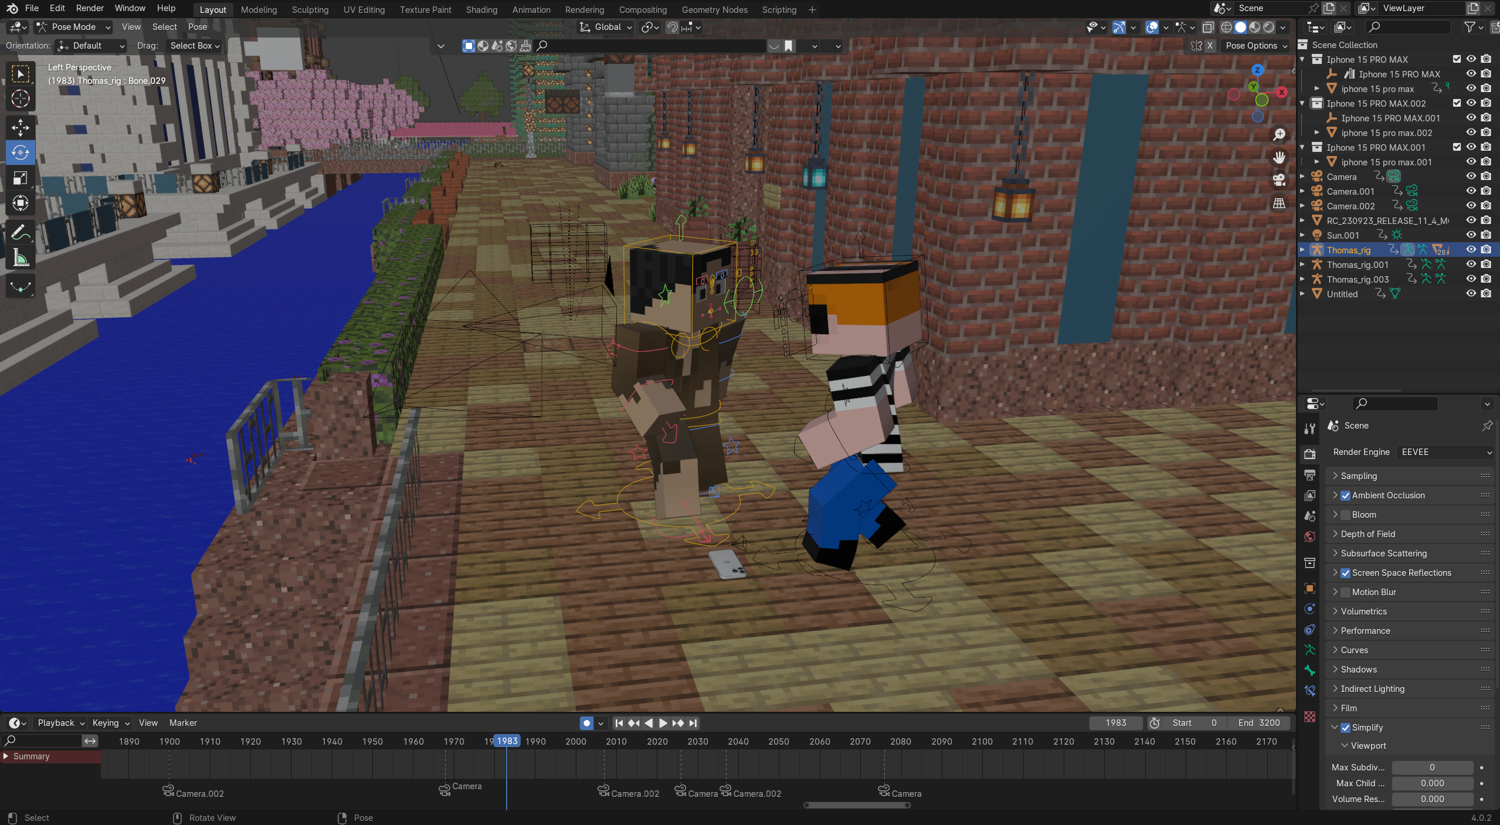Screen dimensions: 1500x825
Task: Uncheck Simplify checkbox
Action: (1346, 728)
